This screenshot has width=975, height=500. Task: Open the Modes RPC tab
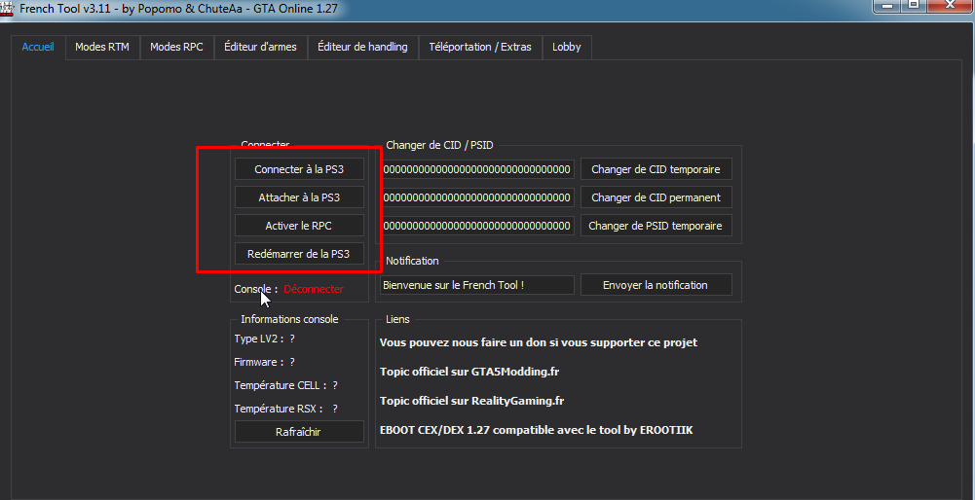[176, 48]
